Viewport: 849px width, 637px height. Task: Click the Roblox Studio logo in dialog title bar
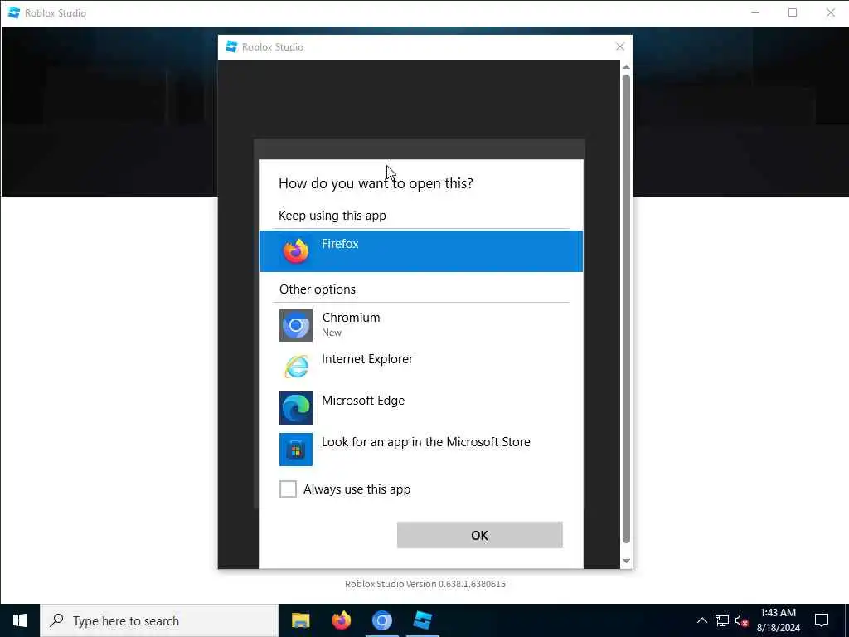click(231, 46)
